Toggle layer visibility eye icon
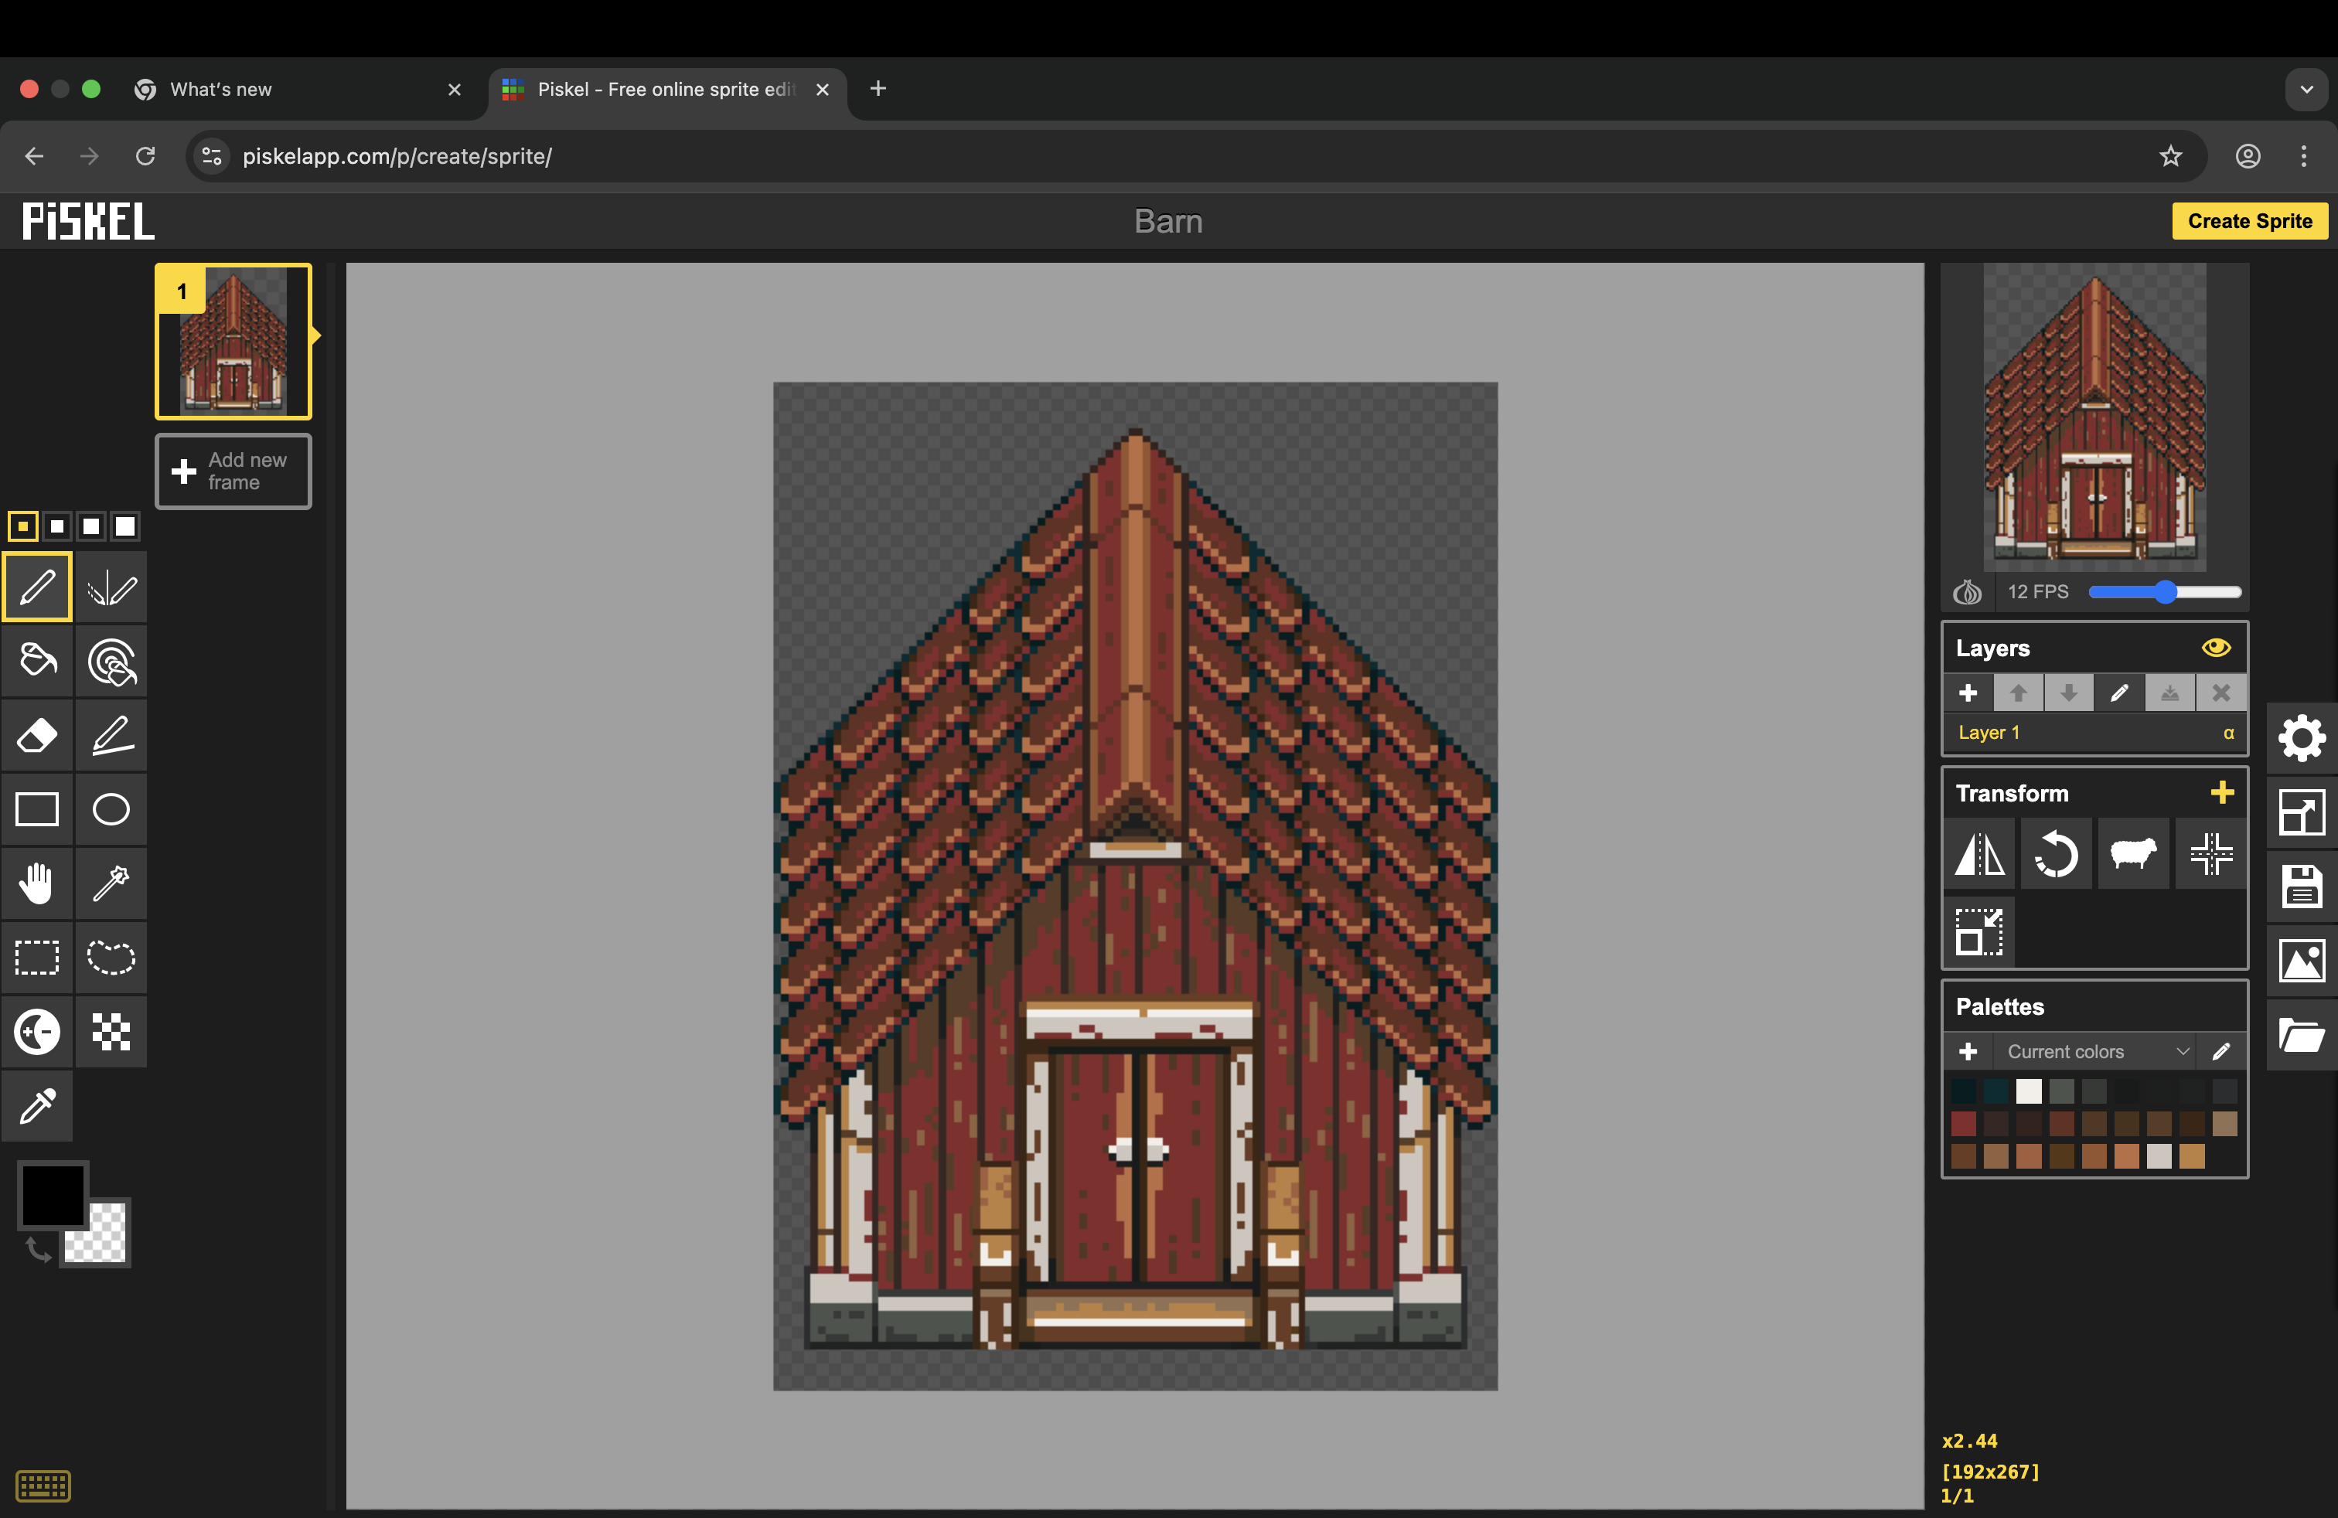 [x=2215, y=647]
